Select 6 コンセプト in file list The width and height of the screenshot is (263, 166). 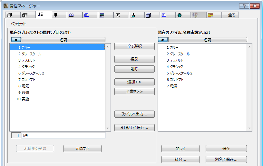[x=202, y=80]
